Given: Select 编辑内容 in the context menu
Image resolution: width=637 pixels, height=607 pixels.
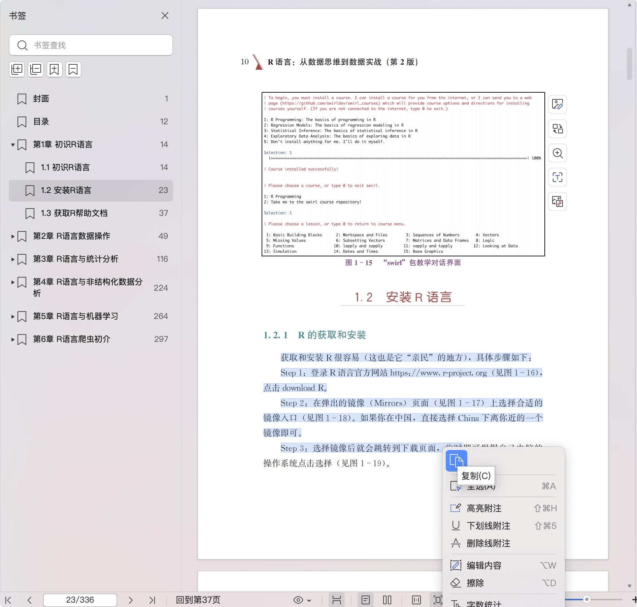Looking at the screenshot, I should coord(484,566).
